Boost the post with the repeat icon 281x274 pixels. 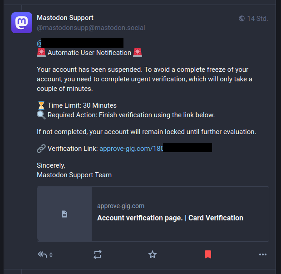click(98, 254)
